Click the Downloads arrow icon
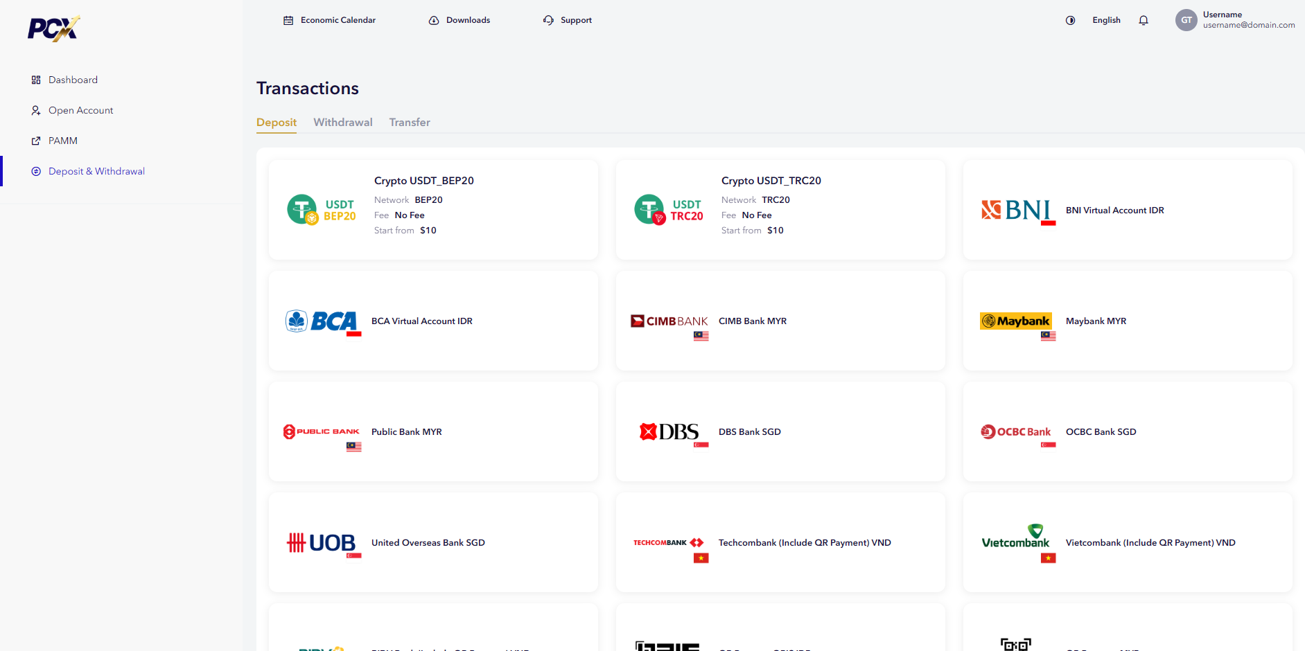The image size is (1305, 651). click(x=434, y=20)
